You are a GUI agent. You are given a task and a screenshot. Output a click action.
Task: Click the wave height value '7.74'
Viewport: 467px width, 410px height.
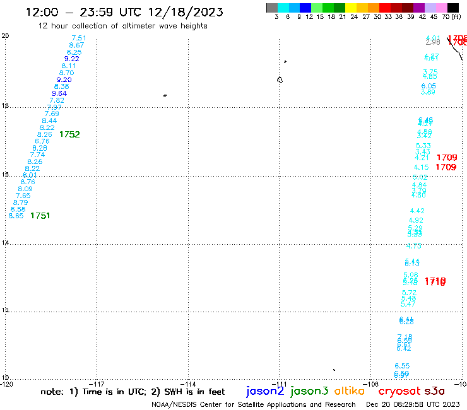pyautogui.click(x=37, y=155)
